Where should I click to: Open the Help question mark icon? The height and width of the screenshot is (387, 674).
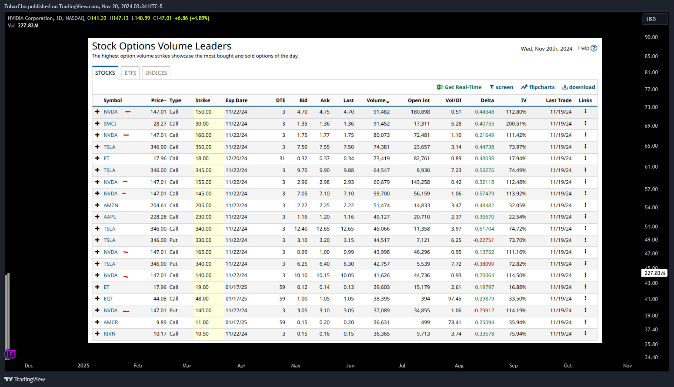click(594, 48)
